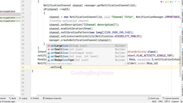
Task: Collapse code block at line 32 fold marker
Action: coord(31,13)
